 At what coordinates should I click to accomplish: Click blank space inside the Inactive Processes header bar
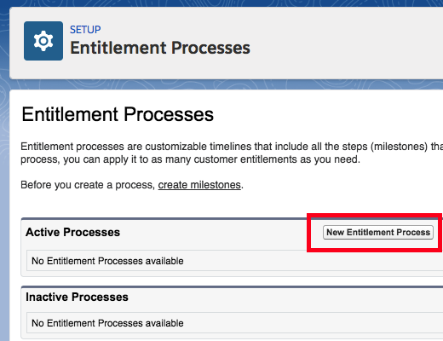point(284,298)
